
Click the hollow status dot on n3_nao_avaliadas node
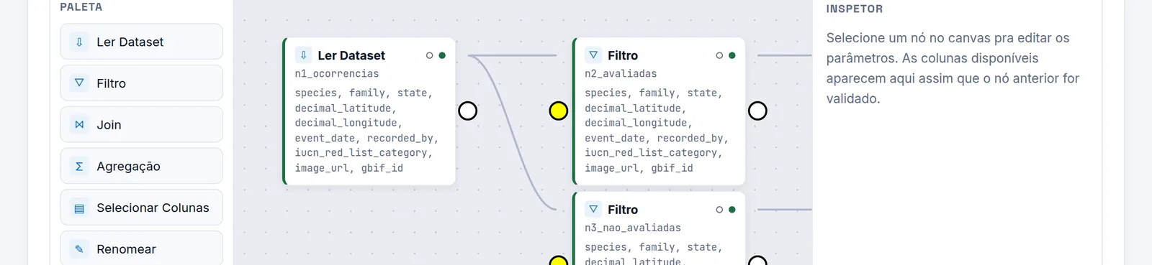[x=719, y=210]
